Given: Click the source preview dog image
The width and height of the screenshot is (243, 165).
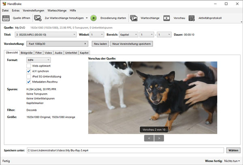Looking at the screenshot, I should 153,98.
